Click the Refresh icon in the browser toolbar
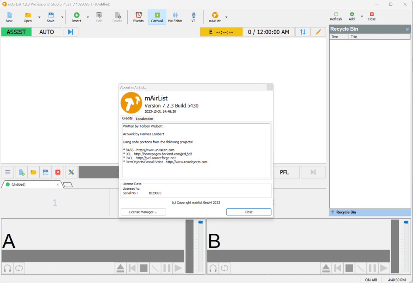 [336, 16]
